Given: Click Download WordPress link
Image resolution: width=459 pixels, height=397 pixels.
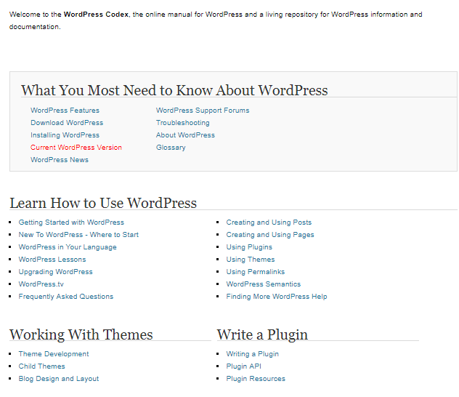Looking at the screenshot, I should click(x=67, y=123).
